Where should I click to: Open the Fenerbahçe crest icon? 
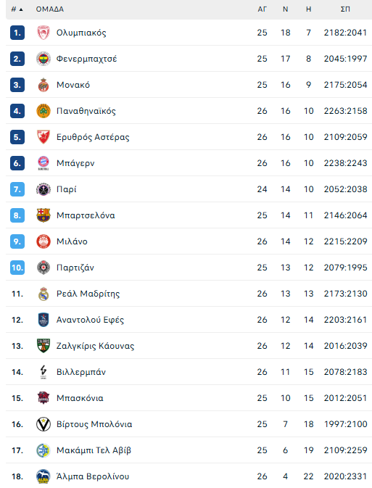pos(44,59)
